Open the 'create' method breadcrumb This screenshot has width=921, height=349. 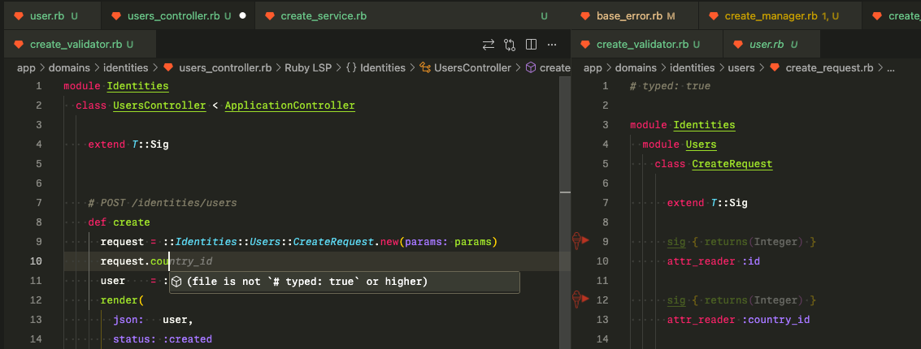point(554,68)
